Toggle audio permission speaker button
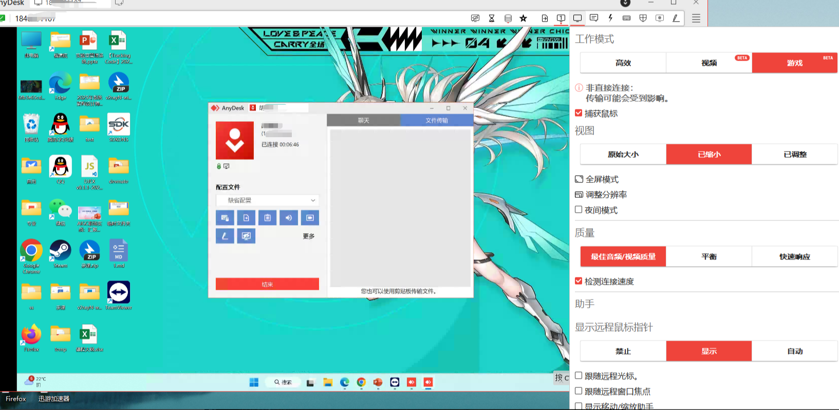 tap(289, 218)
